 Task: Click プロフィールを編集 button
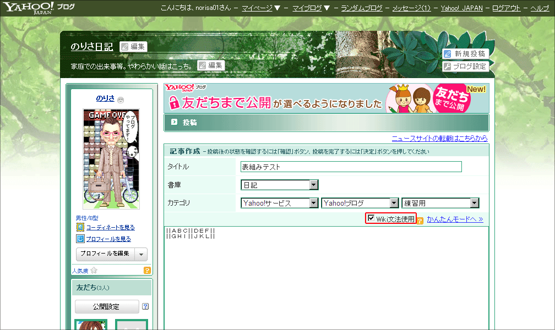point(105,254)
